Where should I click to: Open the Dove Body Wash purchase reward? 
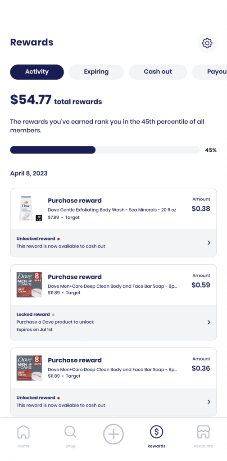[113, 208]
